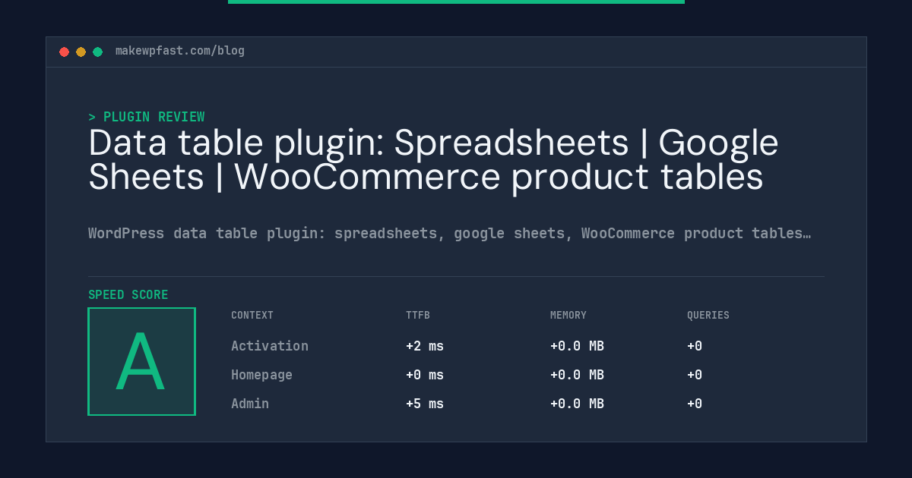Click the red window dot
Screen dimensions: 912x478
tap(64, 52)
